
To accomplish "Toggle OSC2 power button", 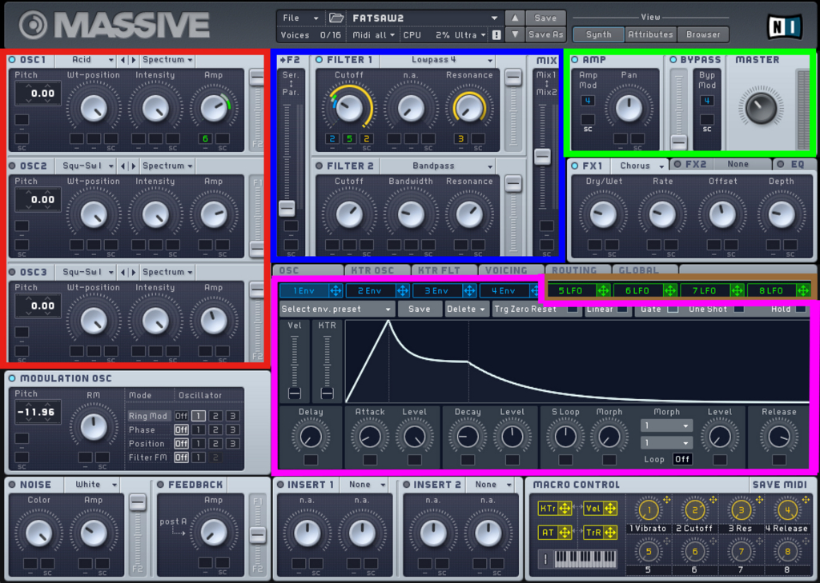I will coord(12,166).
